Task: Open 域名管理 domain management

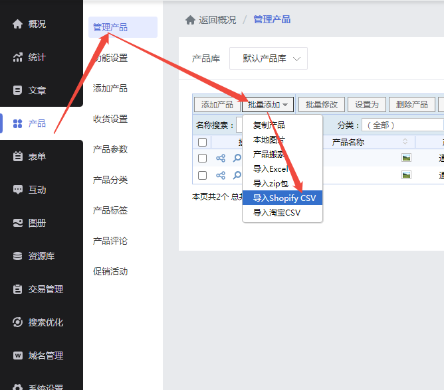Action: coord(37,356)
